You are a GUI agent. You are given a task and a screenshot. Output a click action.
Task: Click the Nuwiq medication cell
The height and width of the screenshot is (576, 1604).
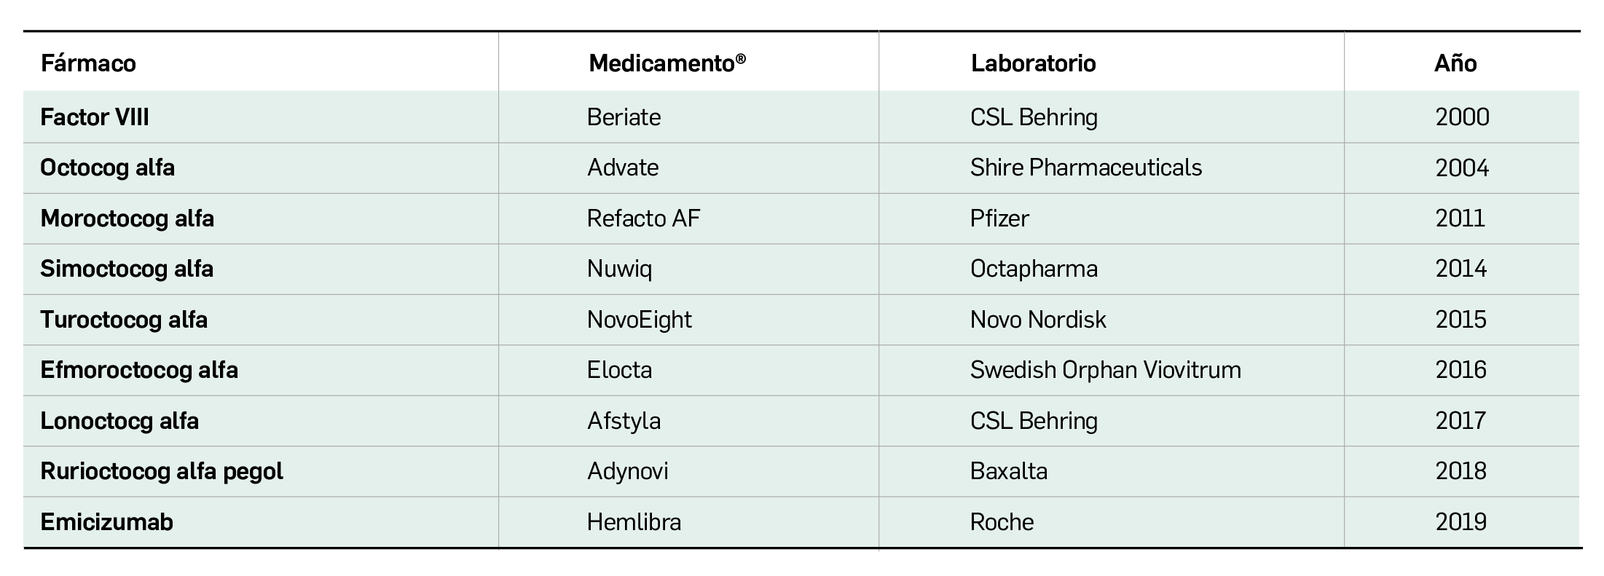click(x=619, y=269)
